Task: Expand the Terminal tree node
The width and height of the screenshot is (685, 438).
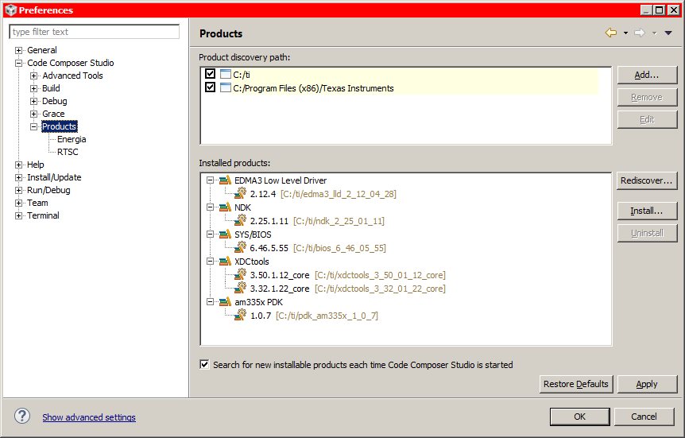Action: [18, 215]
